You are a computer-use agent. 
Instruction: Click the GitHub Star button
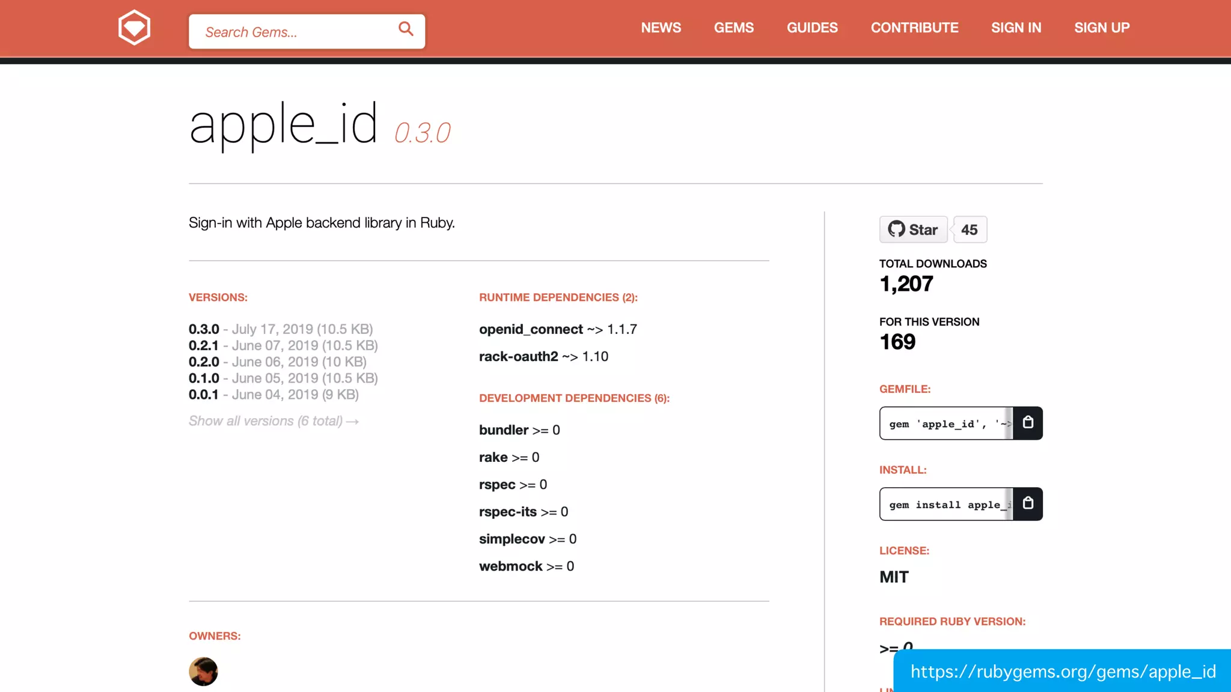[x=913, y=229]
